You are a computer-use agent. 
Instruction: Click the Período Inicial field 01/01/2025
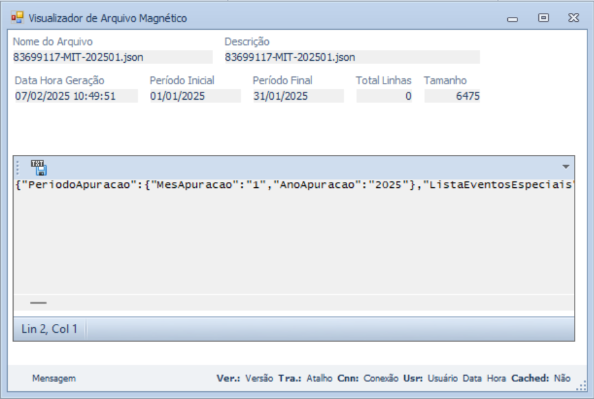tap(195, 96)
